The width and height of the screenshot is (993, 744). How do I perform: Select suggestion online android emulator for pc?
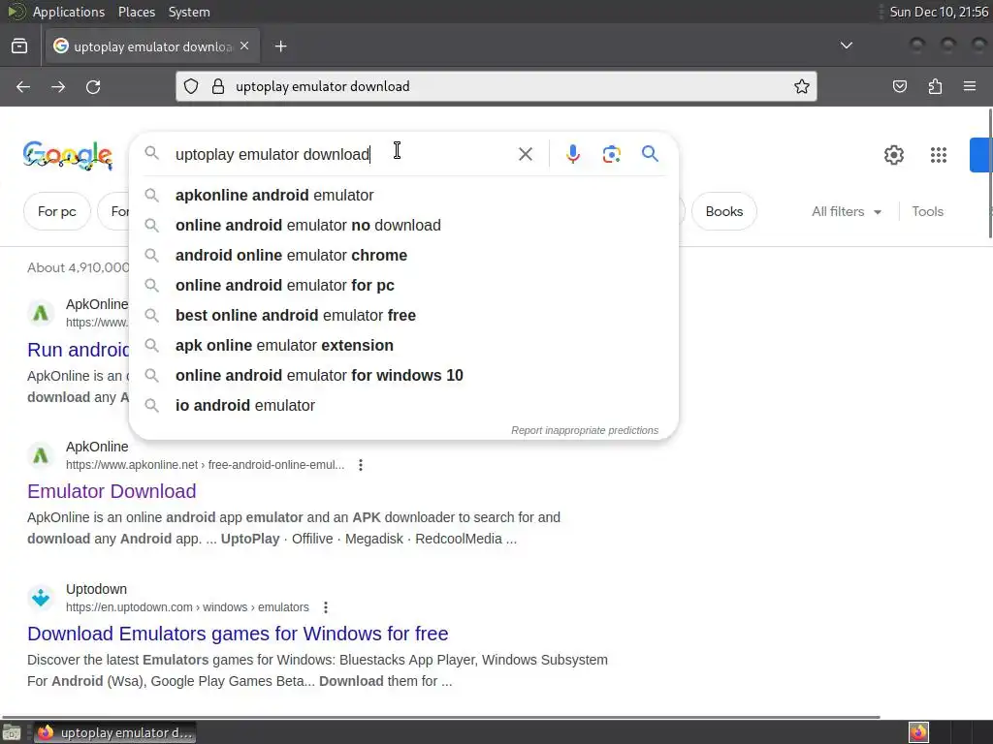404,286
